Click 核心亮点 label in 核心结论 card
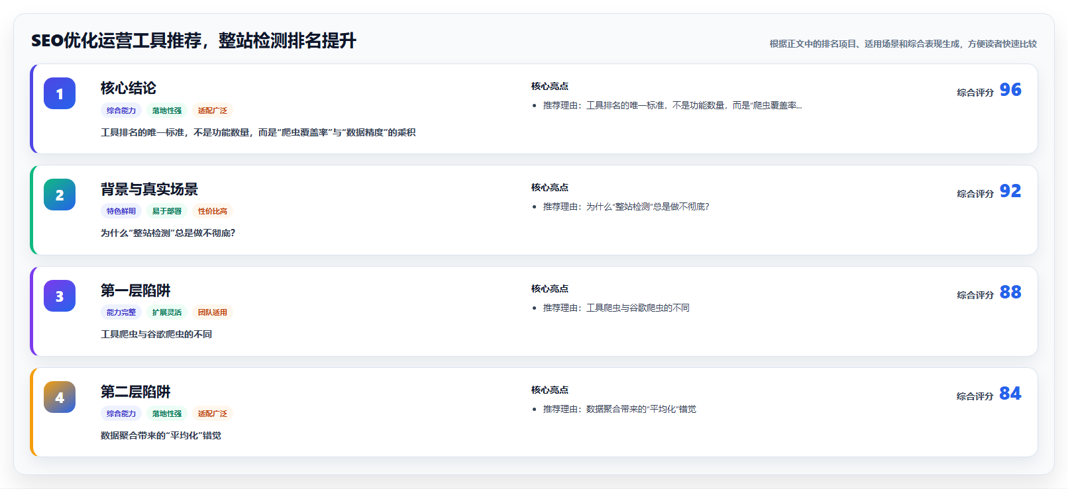1068x489 pixels. point(550,86)
